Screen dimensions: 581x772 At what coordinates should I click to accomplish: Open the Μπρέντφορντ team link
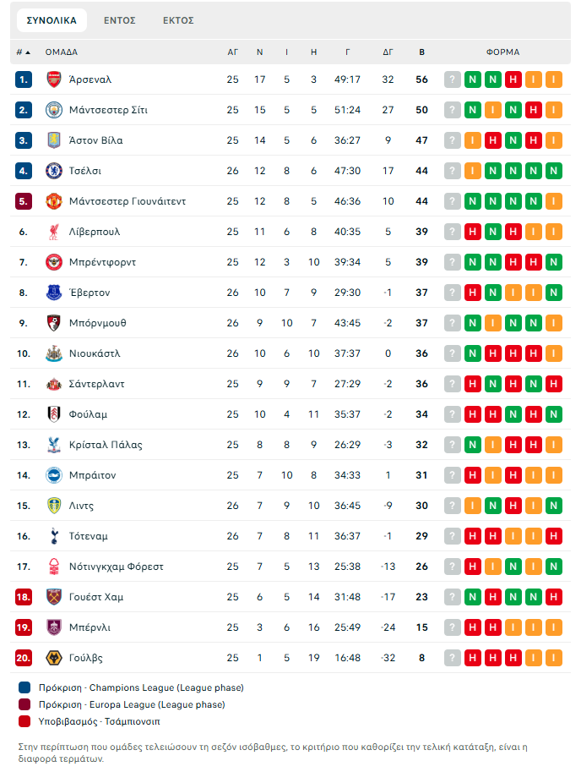(x=102, y=262)
